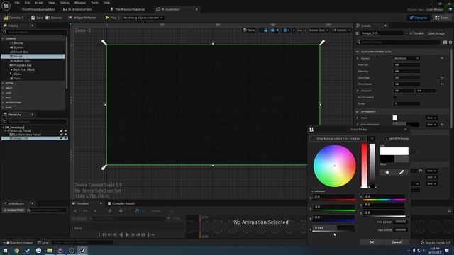Select Check Box in the Palette
The height and width of the screenshot is (255, 454).
point(21,52)
